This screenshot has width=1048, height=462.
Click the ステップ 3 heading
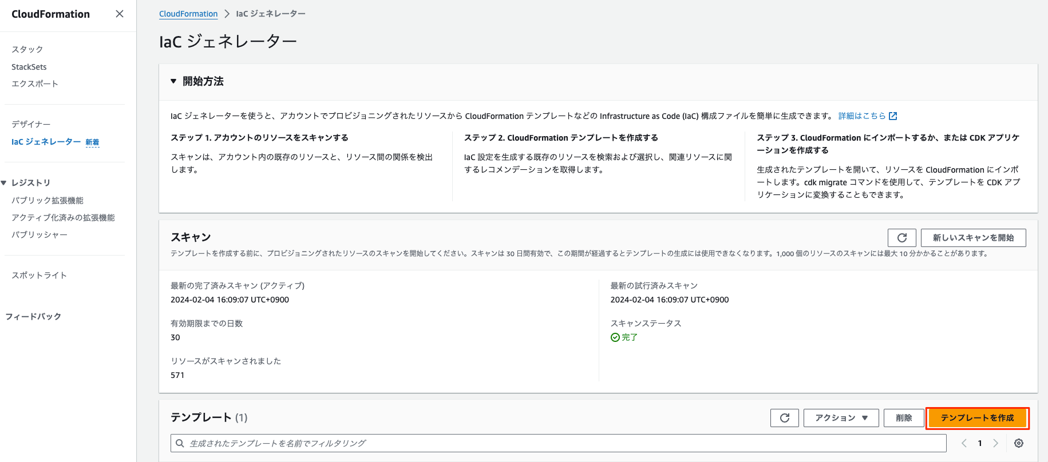(888, 144)
